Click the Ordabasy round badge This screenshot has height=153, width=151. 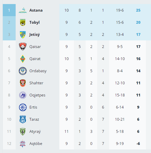click(23, 71)
